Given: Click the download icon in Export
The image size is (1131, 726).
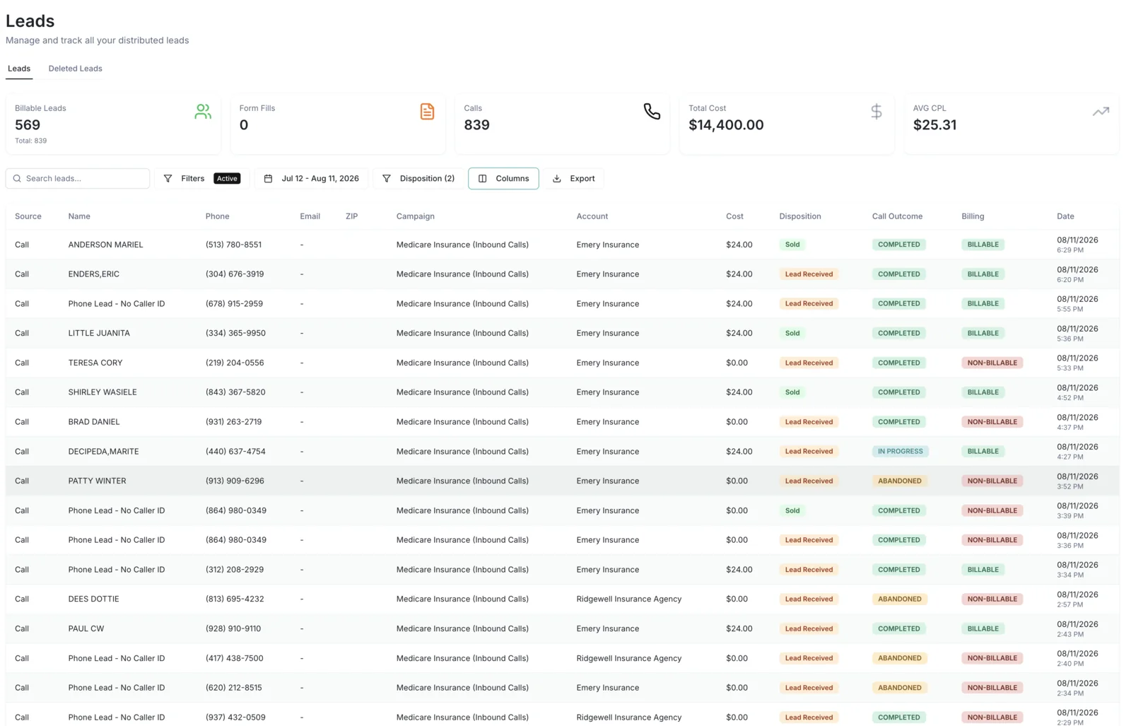Looking at the screenshot, I should (x=557, y=179).
